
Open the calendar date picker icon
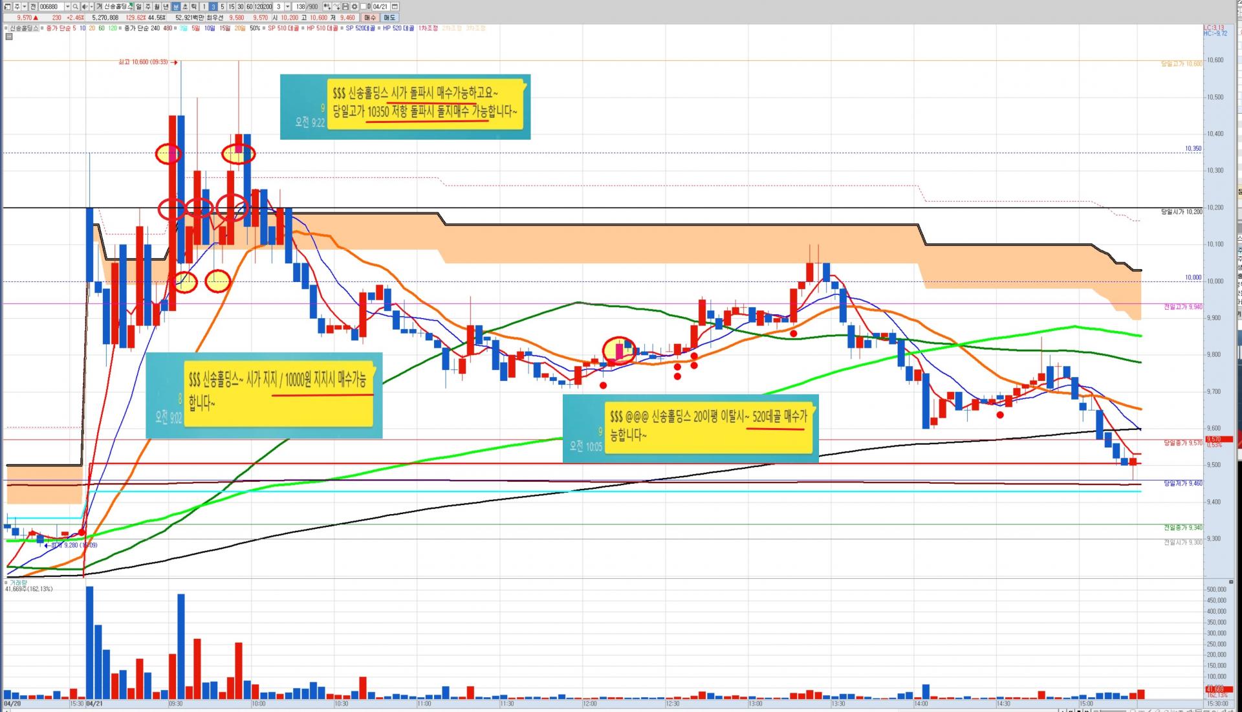coord(395,6)
